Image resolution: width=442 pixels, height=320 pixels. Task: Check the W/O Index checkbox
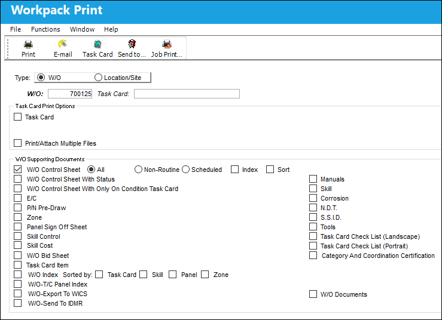[17, 275]
